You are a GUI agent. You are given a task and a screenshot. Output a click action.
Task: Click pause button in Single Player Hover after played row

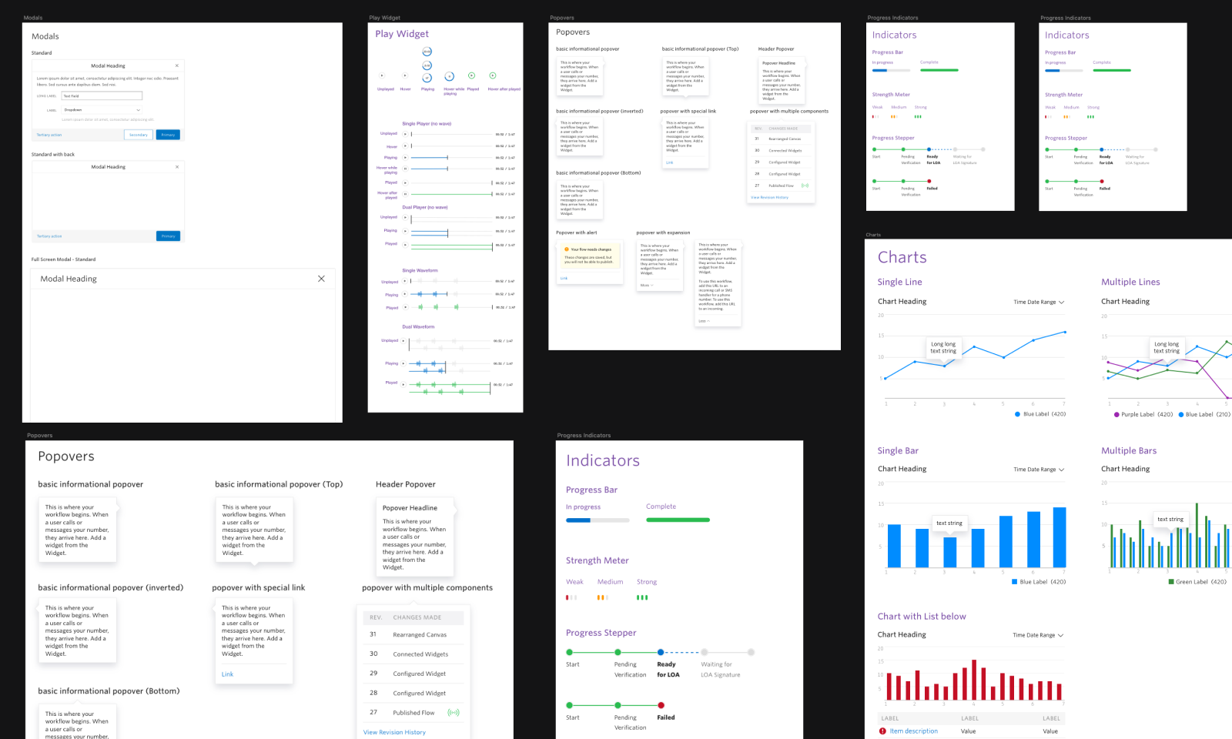404,194
